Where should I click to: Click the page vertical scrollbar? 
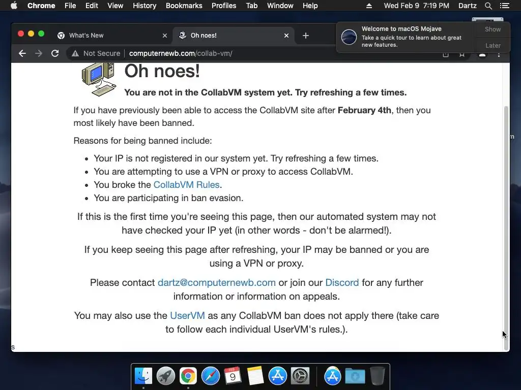[506, 228]
